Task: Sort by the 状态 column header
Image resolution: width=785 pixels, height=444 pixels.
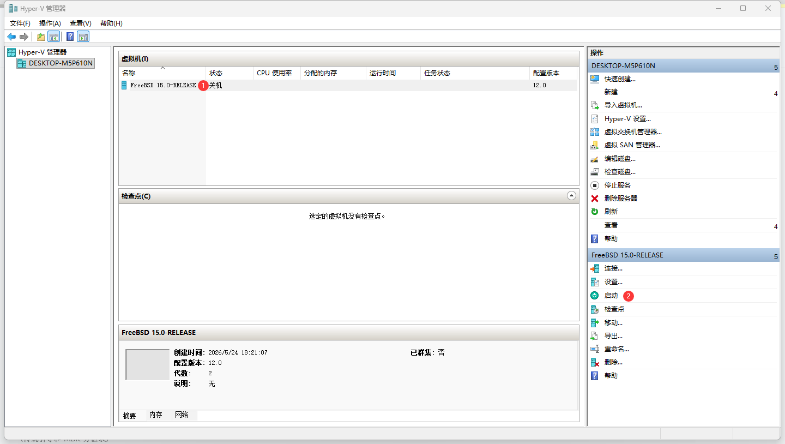Action: (230, 73)
